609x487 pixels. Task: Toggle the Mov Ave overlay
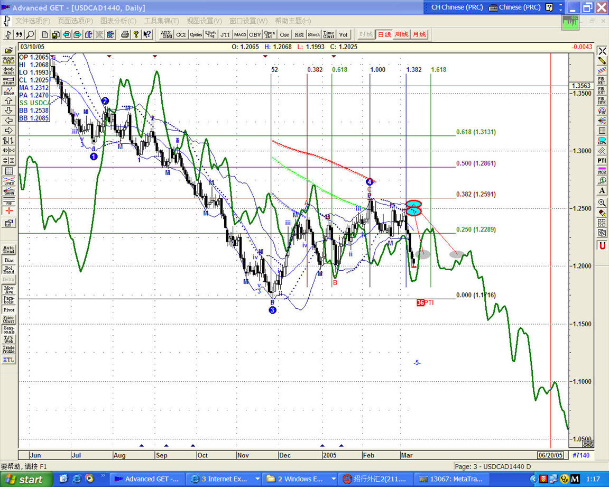[9, 289]
